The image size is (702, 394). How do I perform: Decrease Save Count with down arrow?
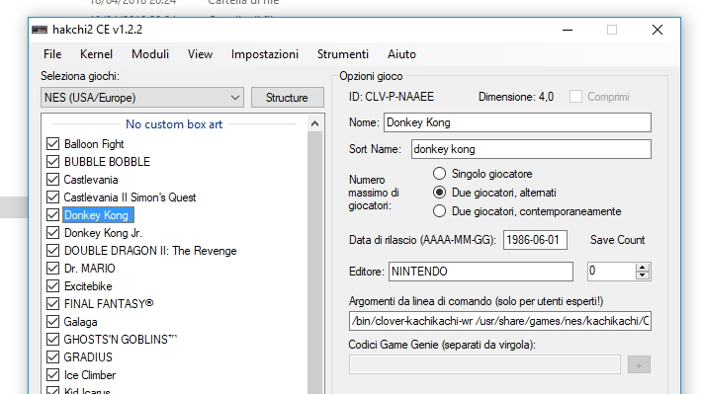pos(643,276)
